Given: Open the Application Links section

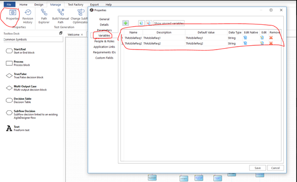Looking at the screenshot, I should click(104, 47).
